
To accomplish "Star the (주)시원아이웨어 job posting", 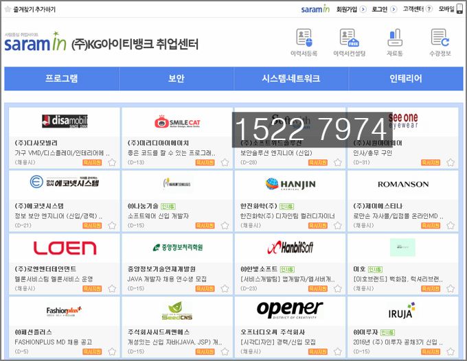I will [x=451, y=163].
